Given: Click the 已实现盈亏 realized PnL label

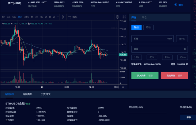Looking at the screenshot, I should click(59, 6).
